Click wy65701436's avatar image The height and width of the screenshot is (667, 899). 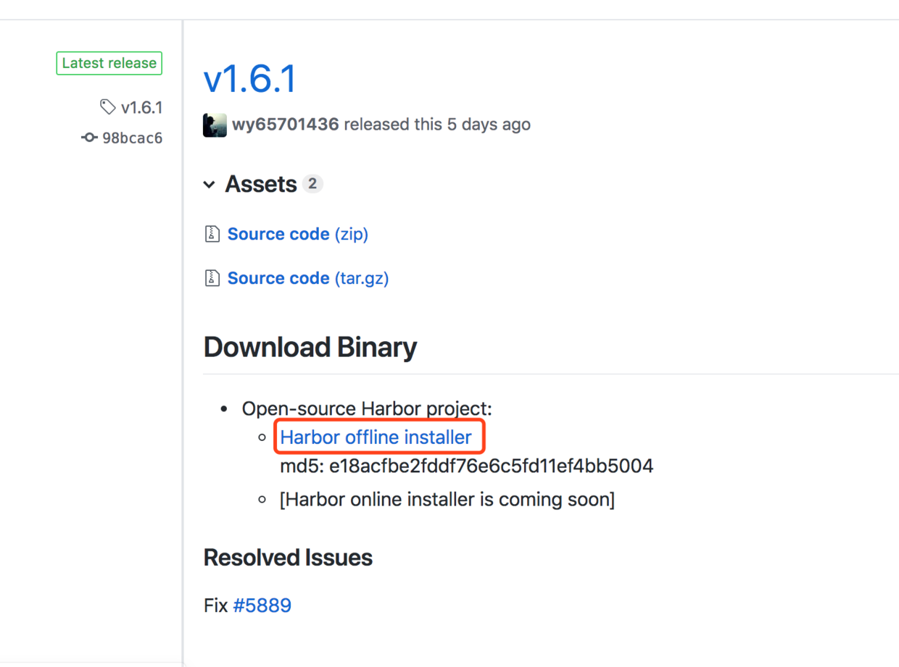[x=215, y=125]
